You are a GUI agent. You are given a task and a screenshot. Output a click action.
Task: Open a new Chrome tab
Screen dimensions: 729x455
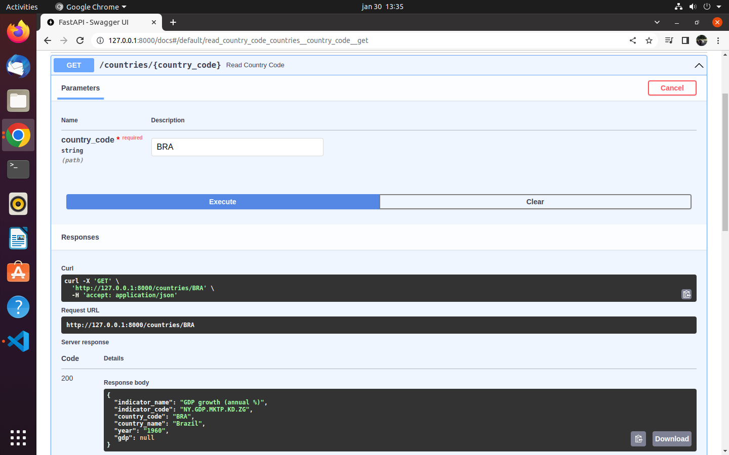pyautogui.click(x=173, y=22)
